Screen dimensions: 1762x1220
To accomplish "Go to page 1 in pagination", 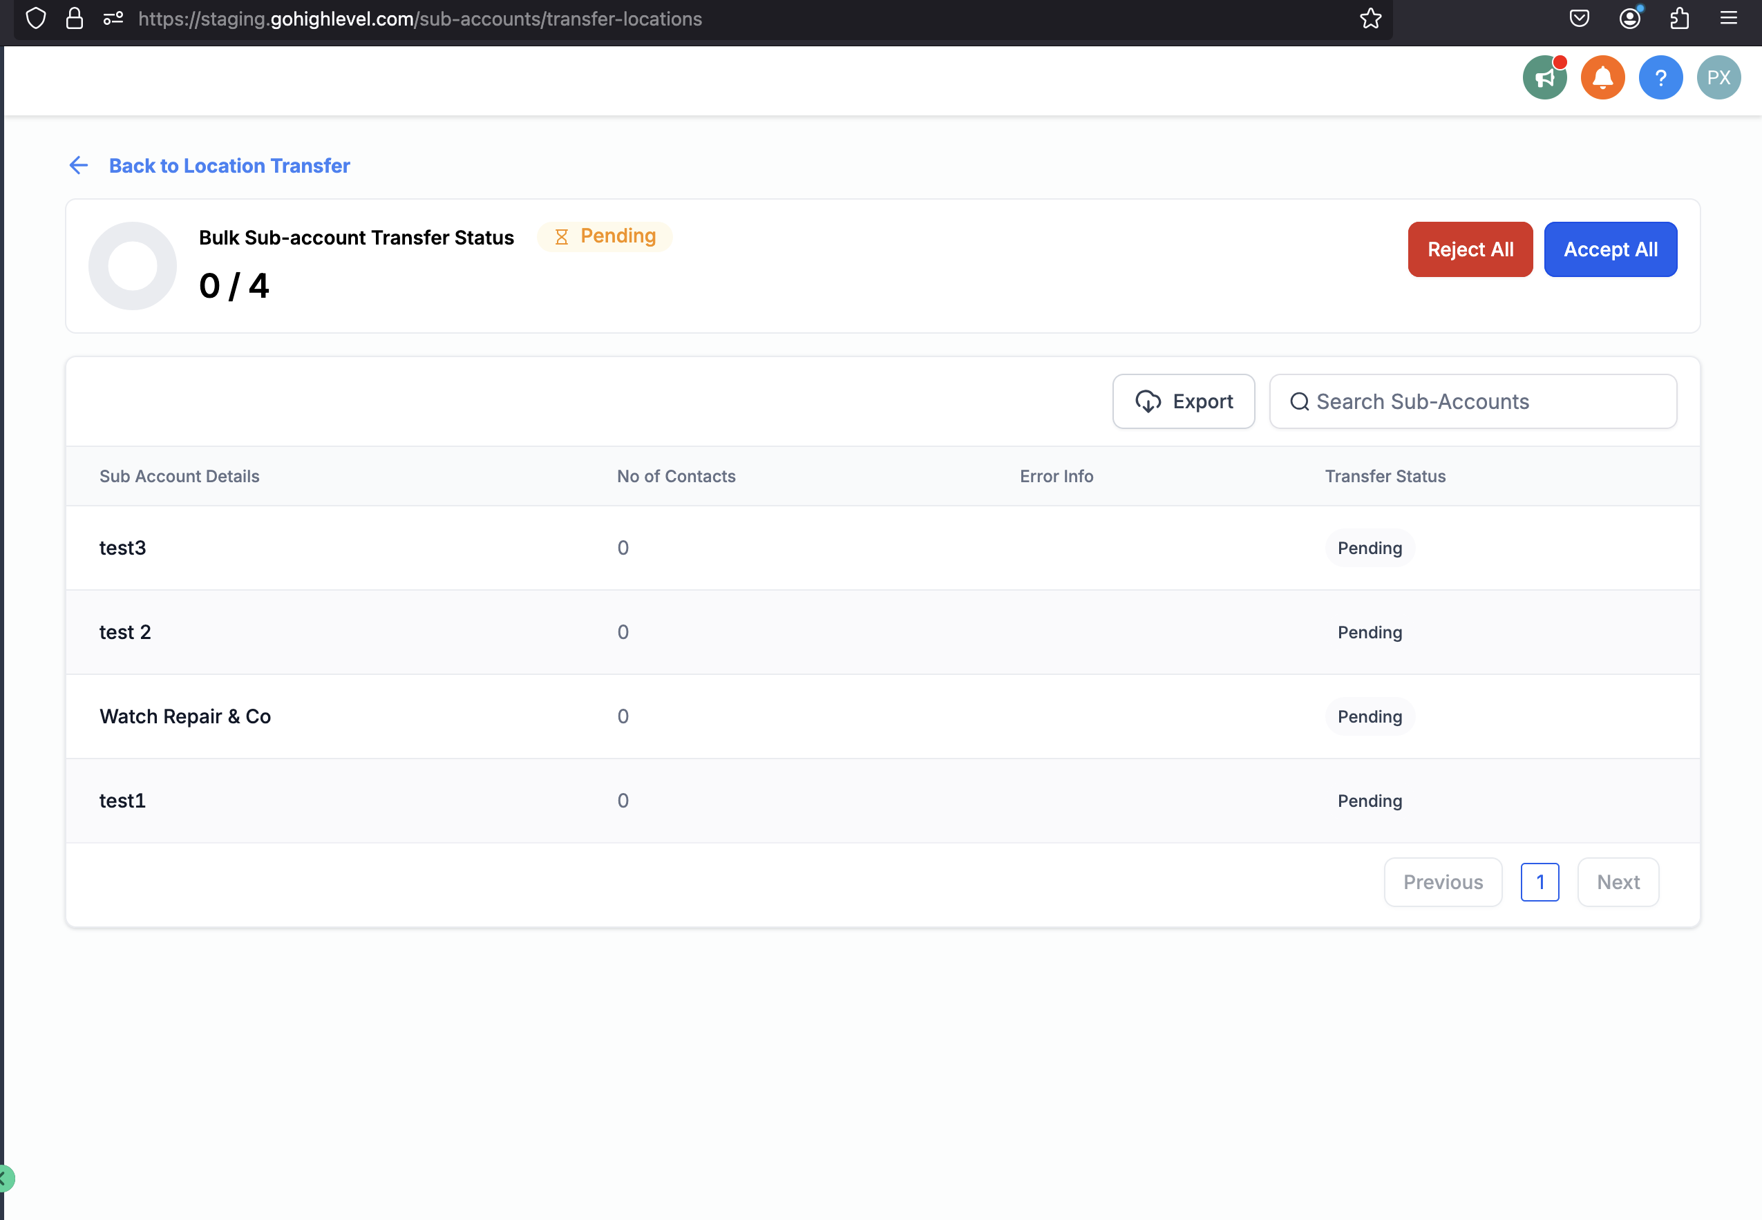I will 1539,882.
